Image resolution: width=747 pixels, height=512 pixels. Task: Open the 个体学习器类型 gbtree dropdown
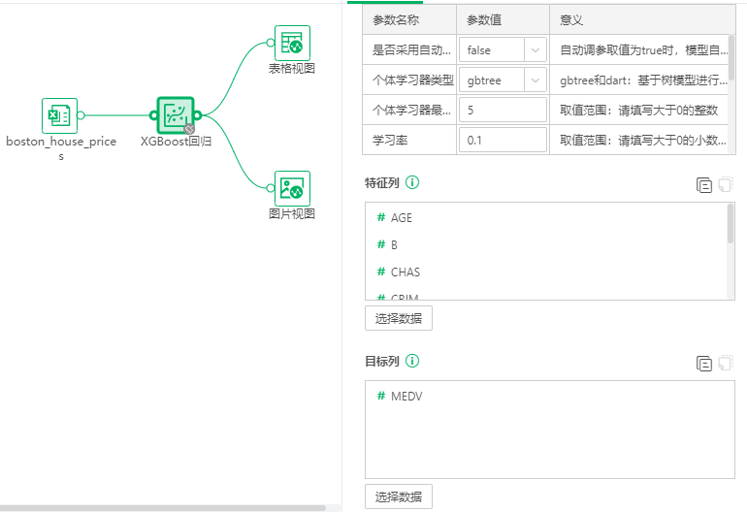point(504,80)
